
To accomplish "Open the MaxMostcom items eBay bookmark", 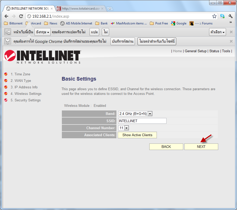I will (x=129, y=23).
